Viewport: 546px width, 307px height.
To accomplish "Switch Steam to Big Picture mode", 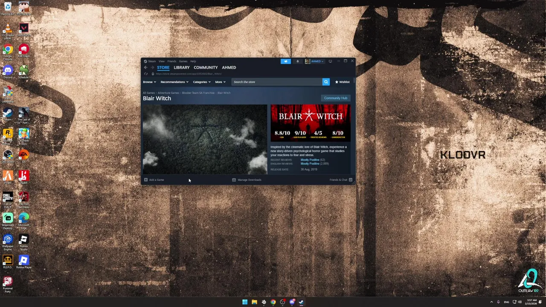I will (x=330, y=61).
